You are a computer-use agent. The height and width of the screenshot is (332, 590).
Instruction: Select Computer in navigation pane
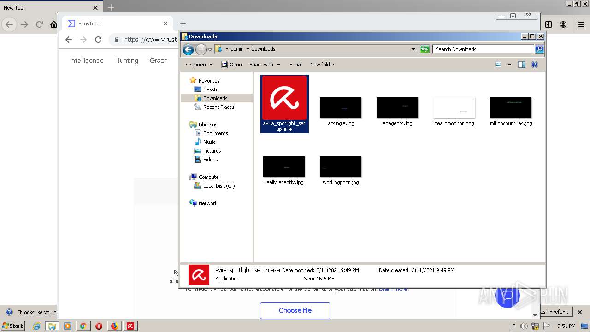tap(209, 177)
